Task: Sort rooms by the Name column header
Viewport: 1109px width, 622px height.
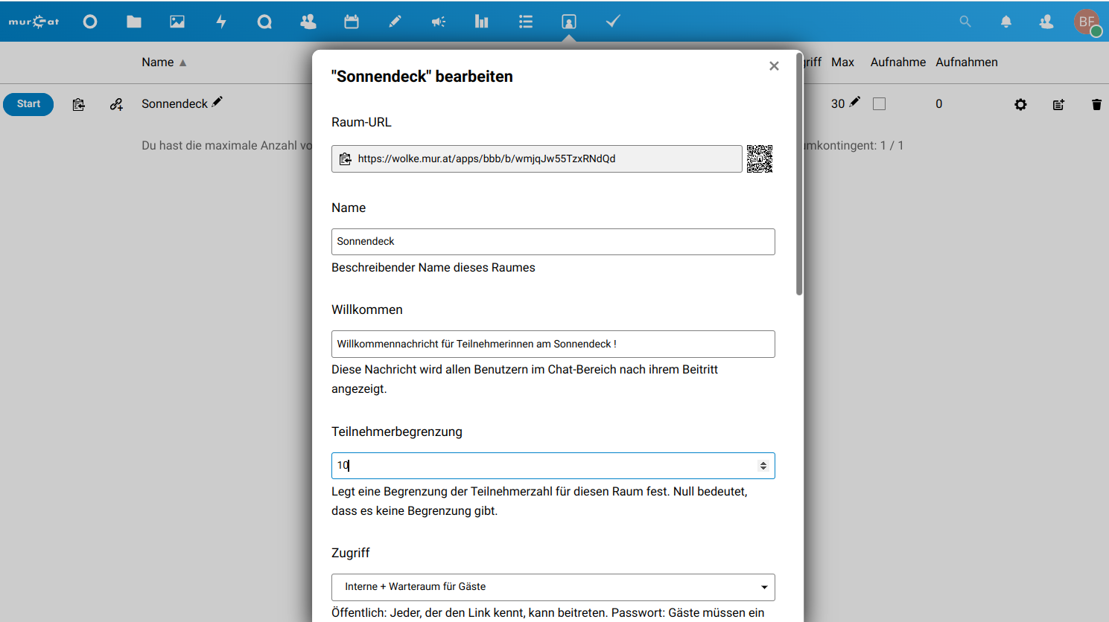Action: point(158,62)
